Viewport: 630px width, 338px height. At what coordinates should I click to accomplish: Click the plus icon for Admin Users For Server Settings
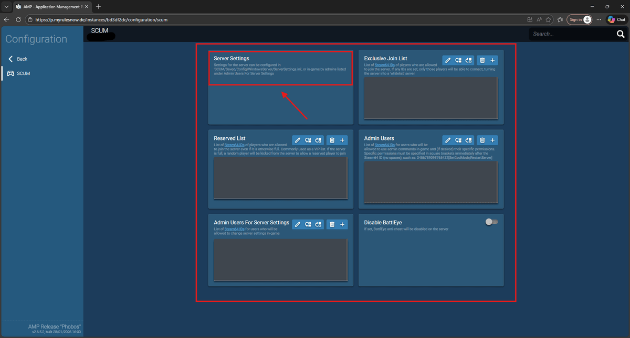click(342, 224)
